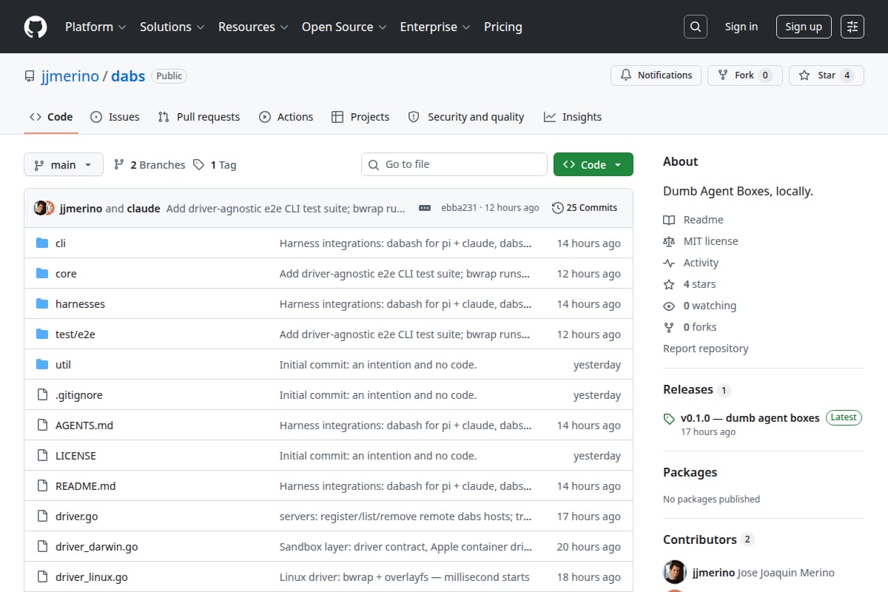Screen dimensions: 888x592
Task: Switch to the Issues tab
Action: [x=115, y=117]
